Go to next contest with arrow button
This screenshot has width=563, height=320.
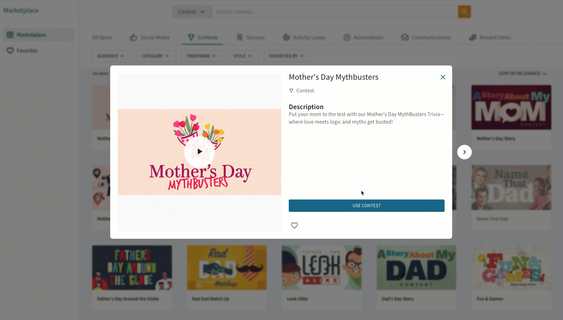pyautogui.click(x=465, y=152)
